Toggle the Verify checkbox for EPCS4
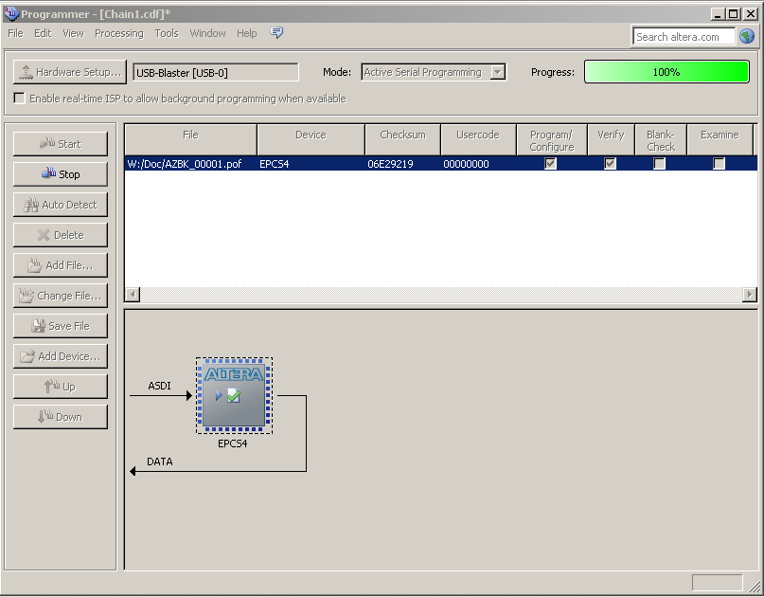The image size is (764, 597). tap(611, 163)
